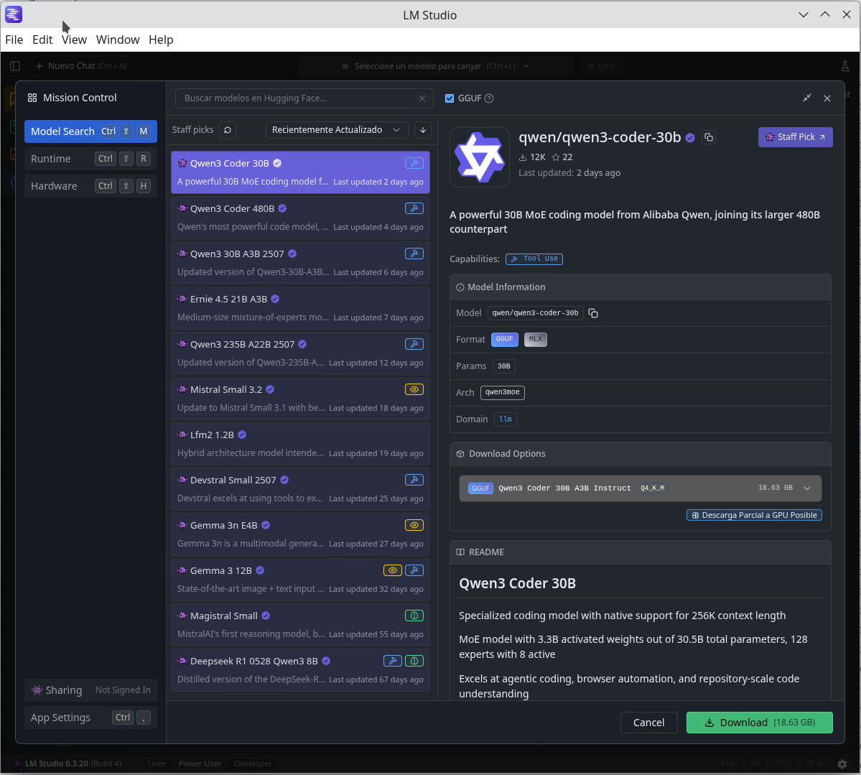Screen dimensions: 861x775
Task: Open App Settings
Action: (x=90, y=718)
